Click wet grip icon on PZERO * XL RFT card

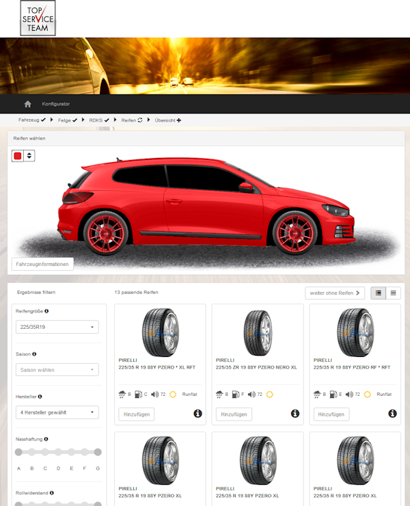click(122, 395)
